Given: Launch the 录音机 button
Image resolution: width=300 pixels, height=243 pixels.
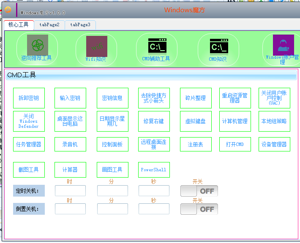Looking at the screenshot, I should [x=70, y=144].
